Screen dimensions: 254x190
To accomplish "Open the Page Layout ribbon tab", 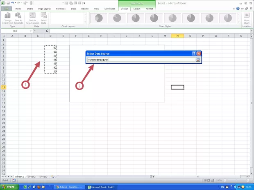I will [44, 9].
